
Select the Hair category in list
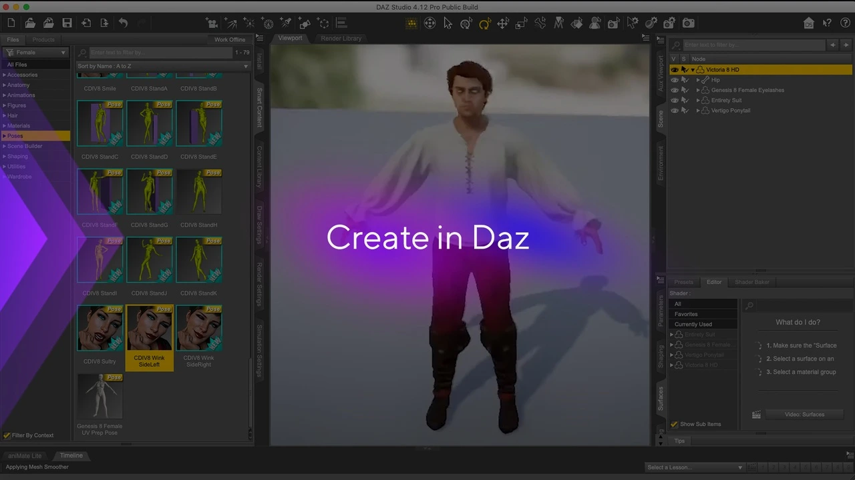pyautogui.click(x=13, y=115)
